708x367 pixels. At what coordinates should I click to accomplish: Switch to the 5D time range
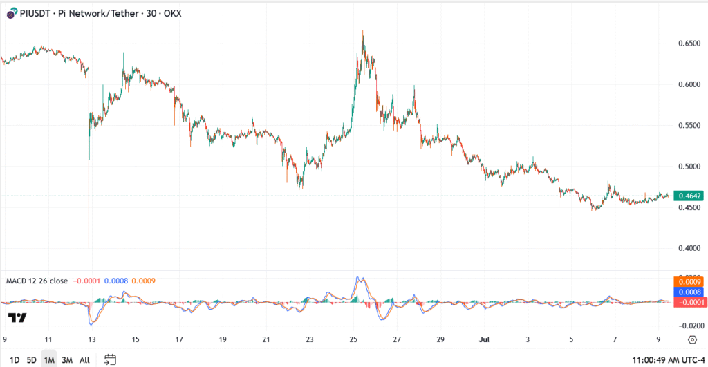(x=32, y=360)
